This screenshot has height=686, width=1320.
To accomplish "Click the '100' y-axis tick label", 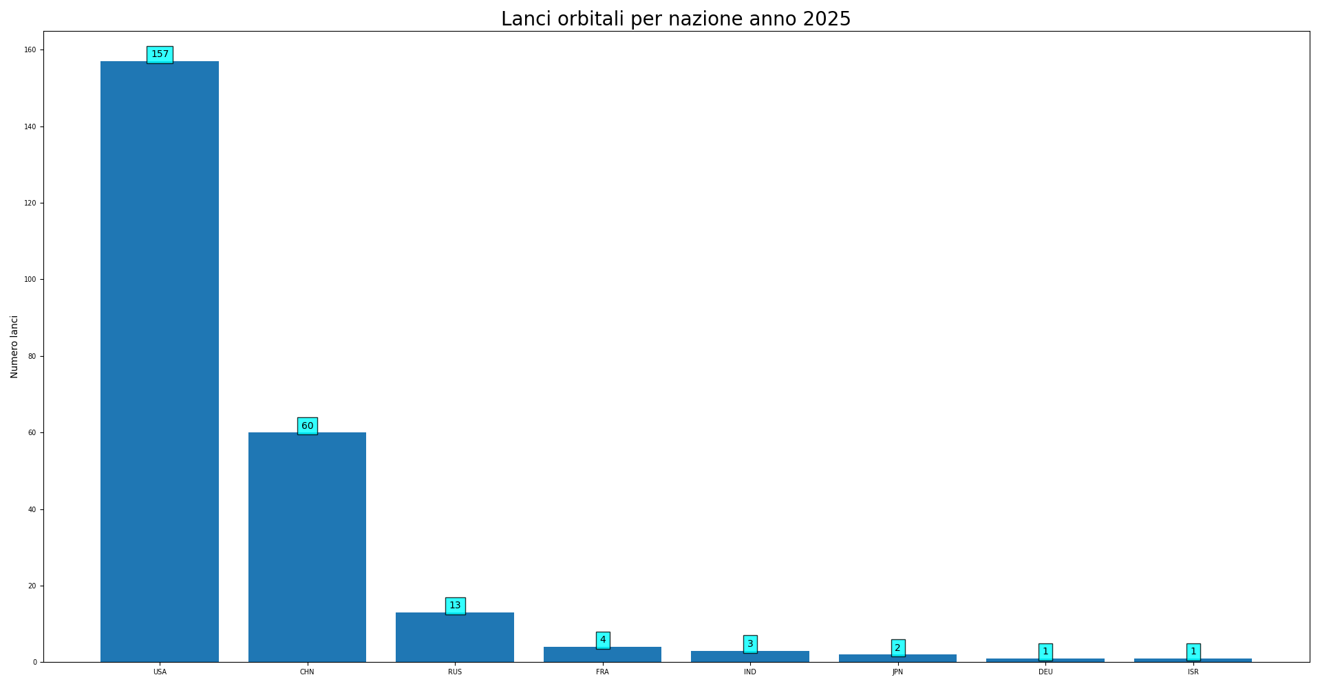I will click(x=32, y=280).
